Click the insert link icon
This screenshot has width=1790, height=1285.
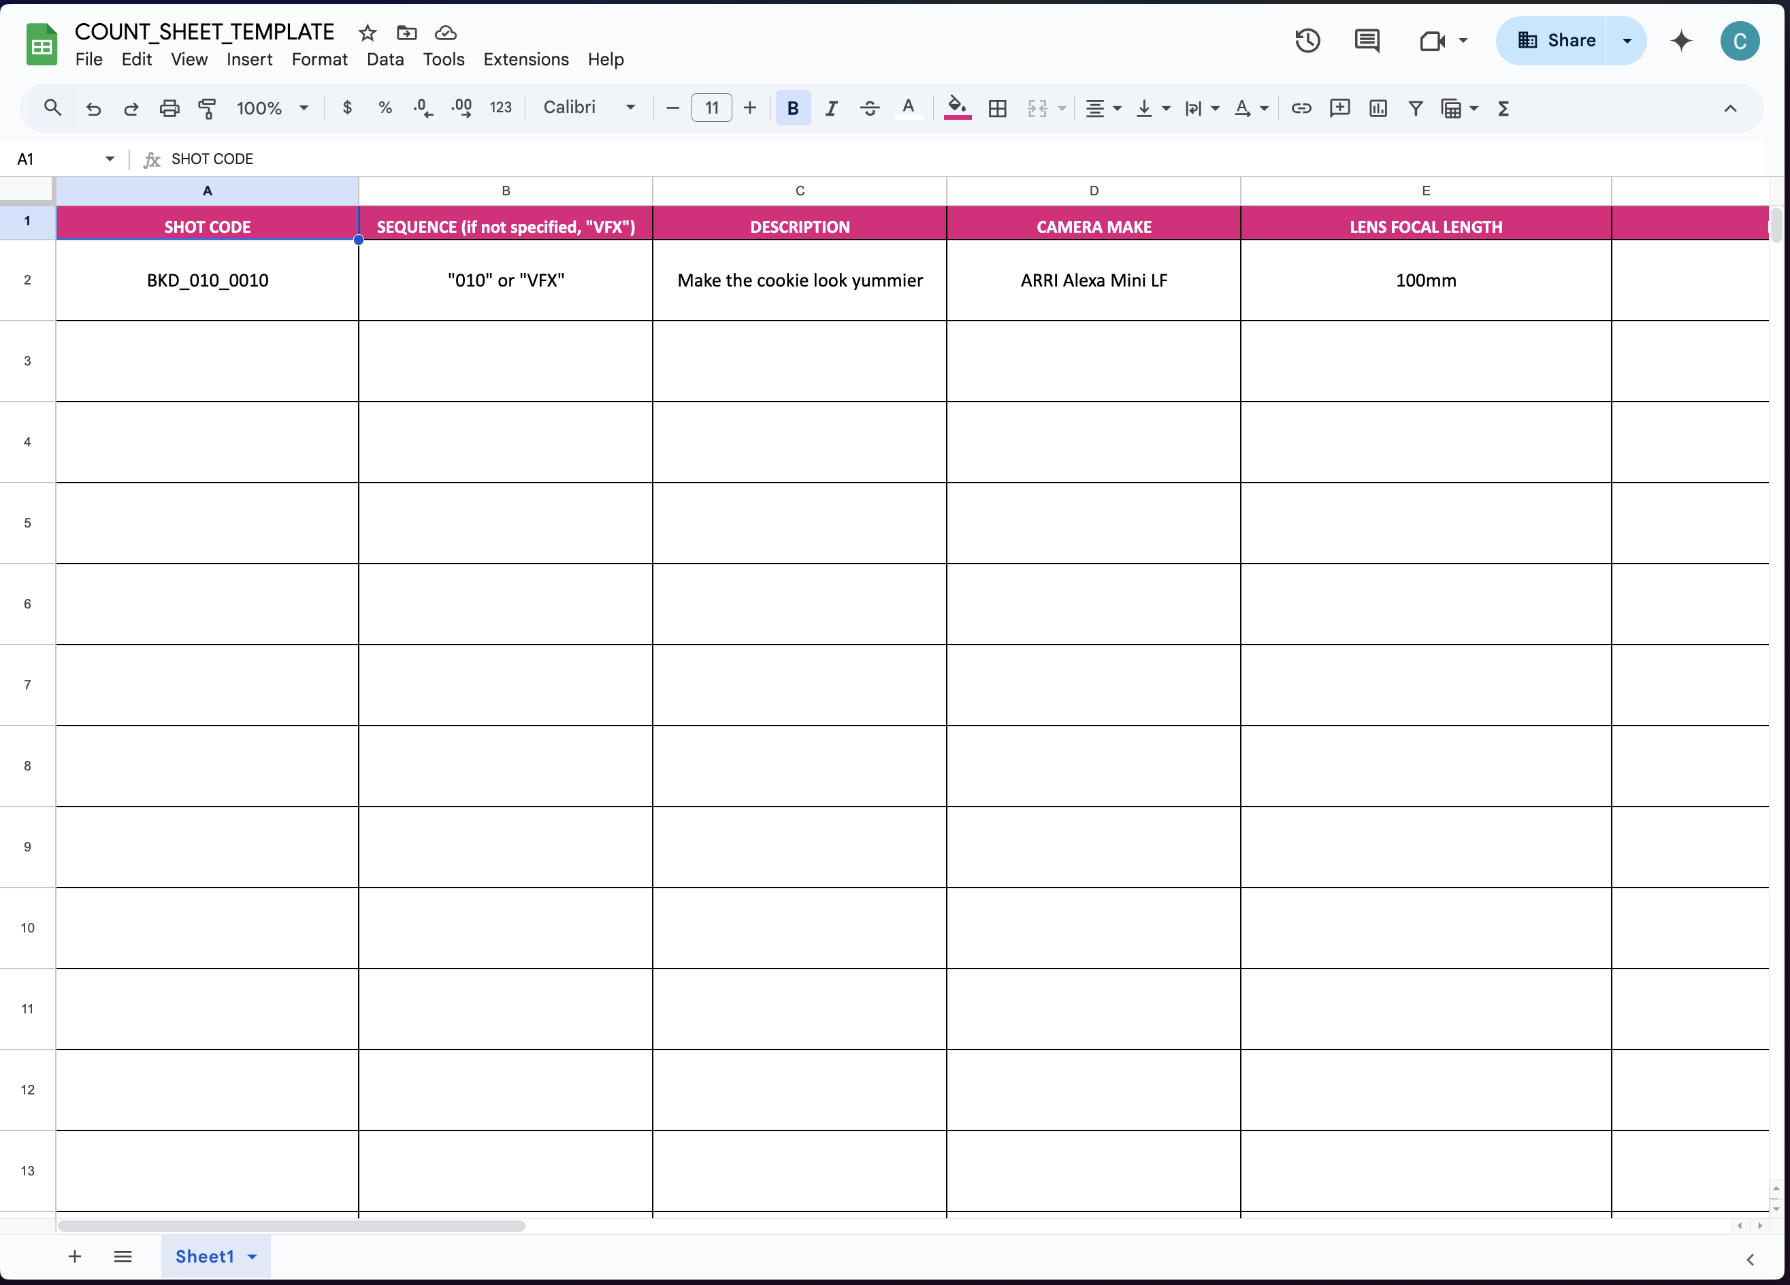coord(1301,108)
